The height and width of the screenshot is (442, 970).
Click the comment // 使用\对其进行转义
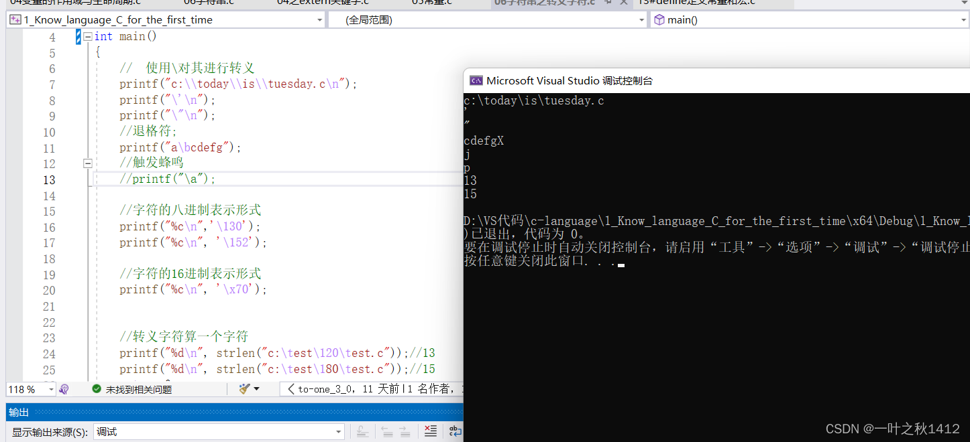click(187, 68)
